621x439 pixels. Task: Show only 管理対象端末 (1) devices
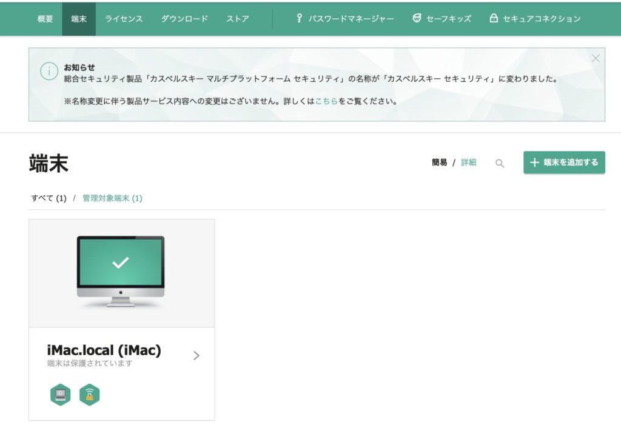pos(112,198)
